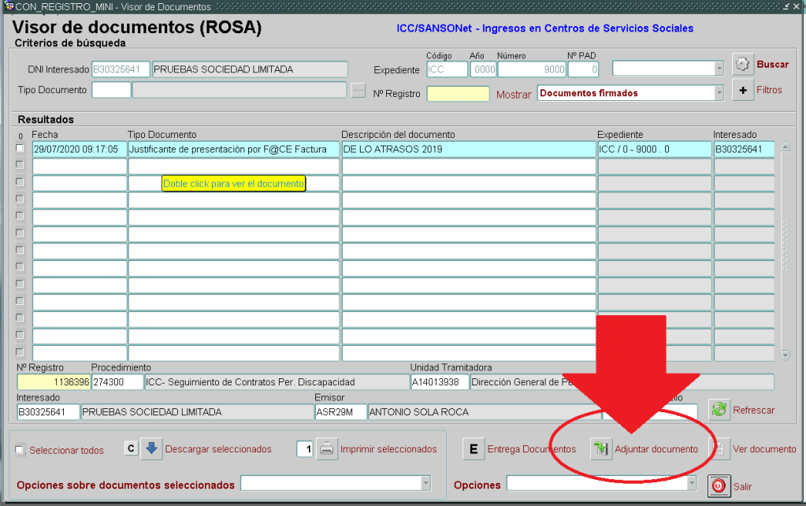This screenshot has width=806, height=506.
Task: Check the first result row checkbox
Action: (20, 148)
